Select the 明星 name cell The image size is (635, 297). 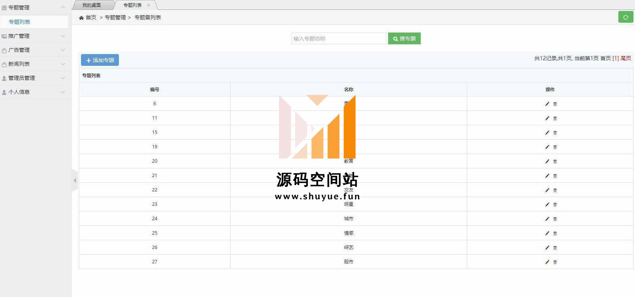[349, 204]
